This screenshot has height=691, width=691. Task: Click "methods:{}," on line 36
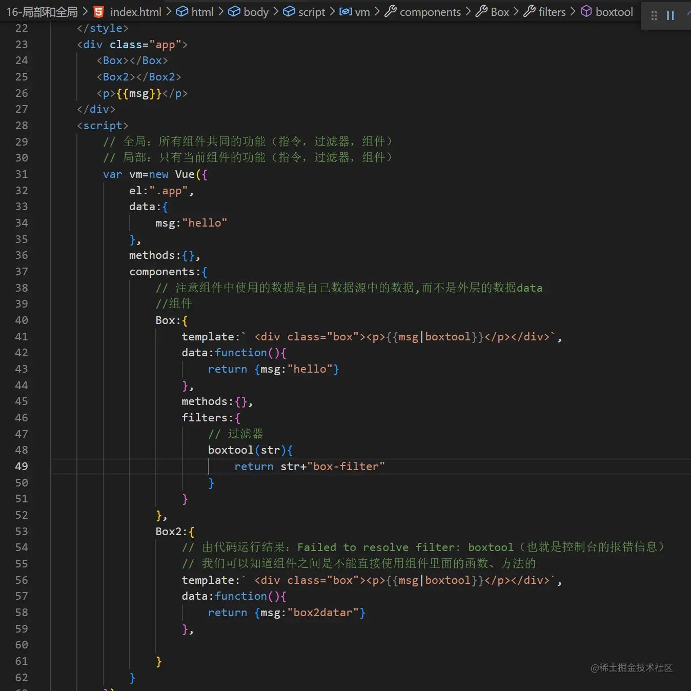pos(165,255)
